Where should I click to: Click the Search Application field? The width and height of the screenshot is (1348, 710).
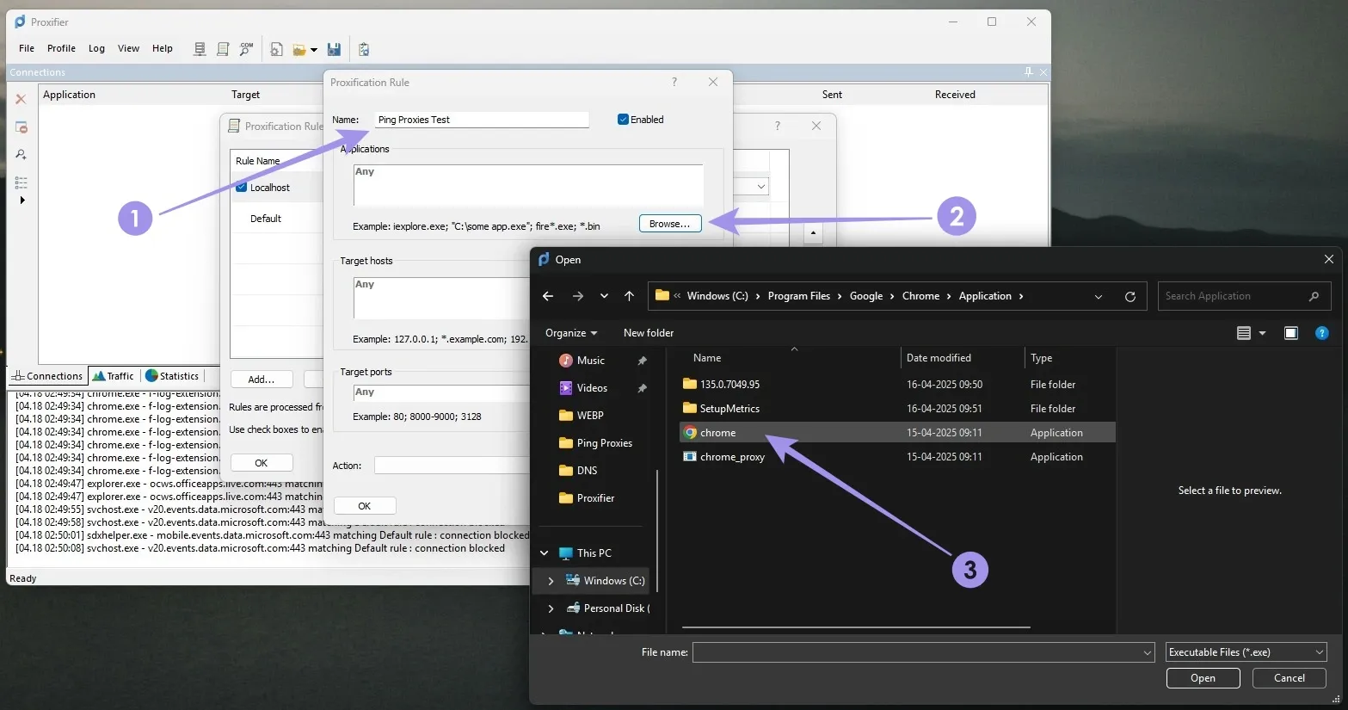click(1244, 296)
